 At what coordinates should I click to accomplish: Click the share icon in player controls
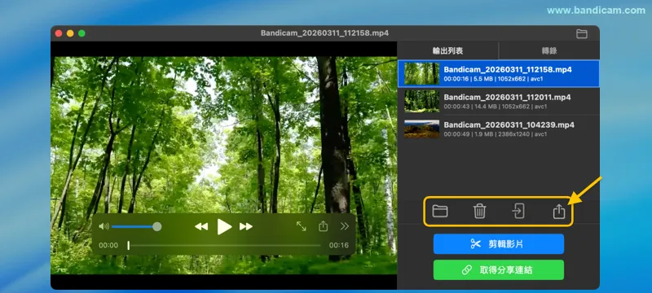pos(323,226)
